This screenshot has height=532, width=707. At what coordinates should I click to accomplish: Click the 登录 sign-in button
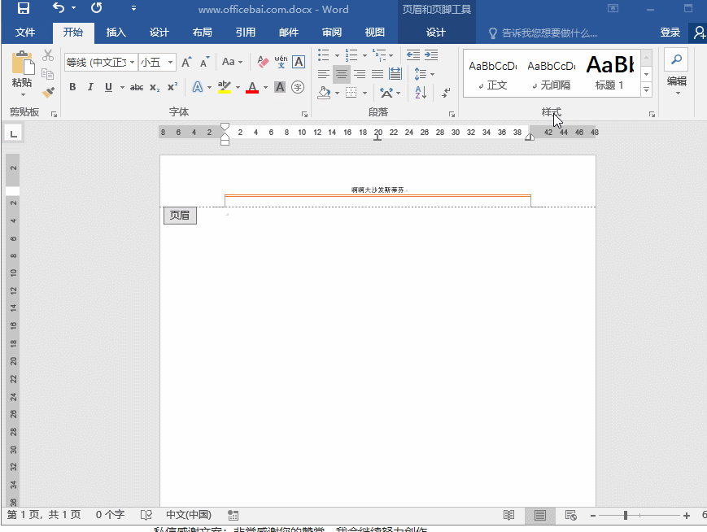(670, 33)
